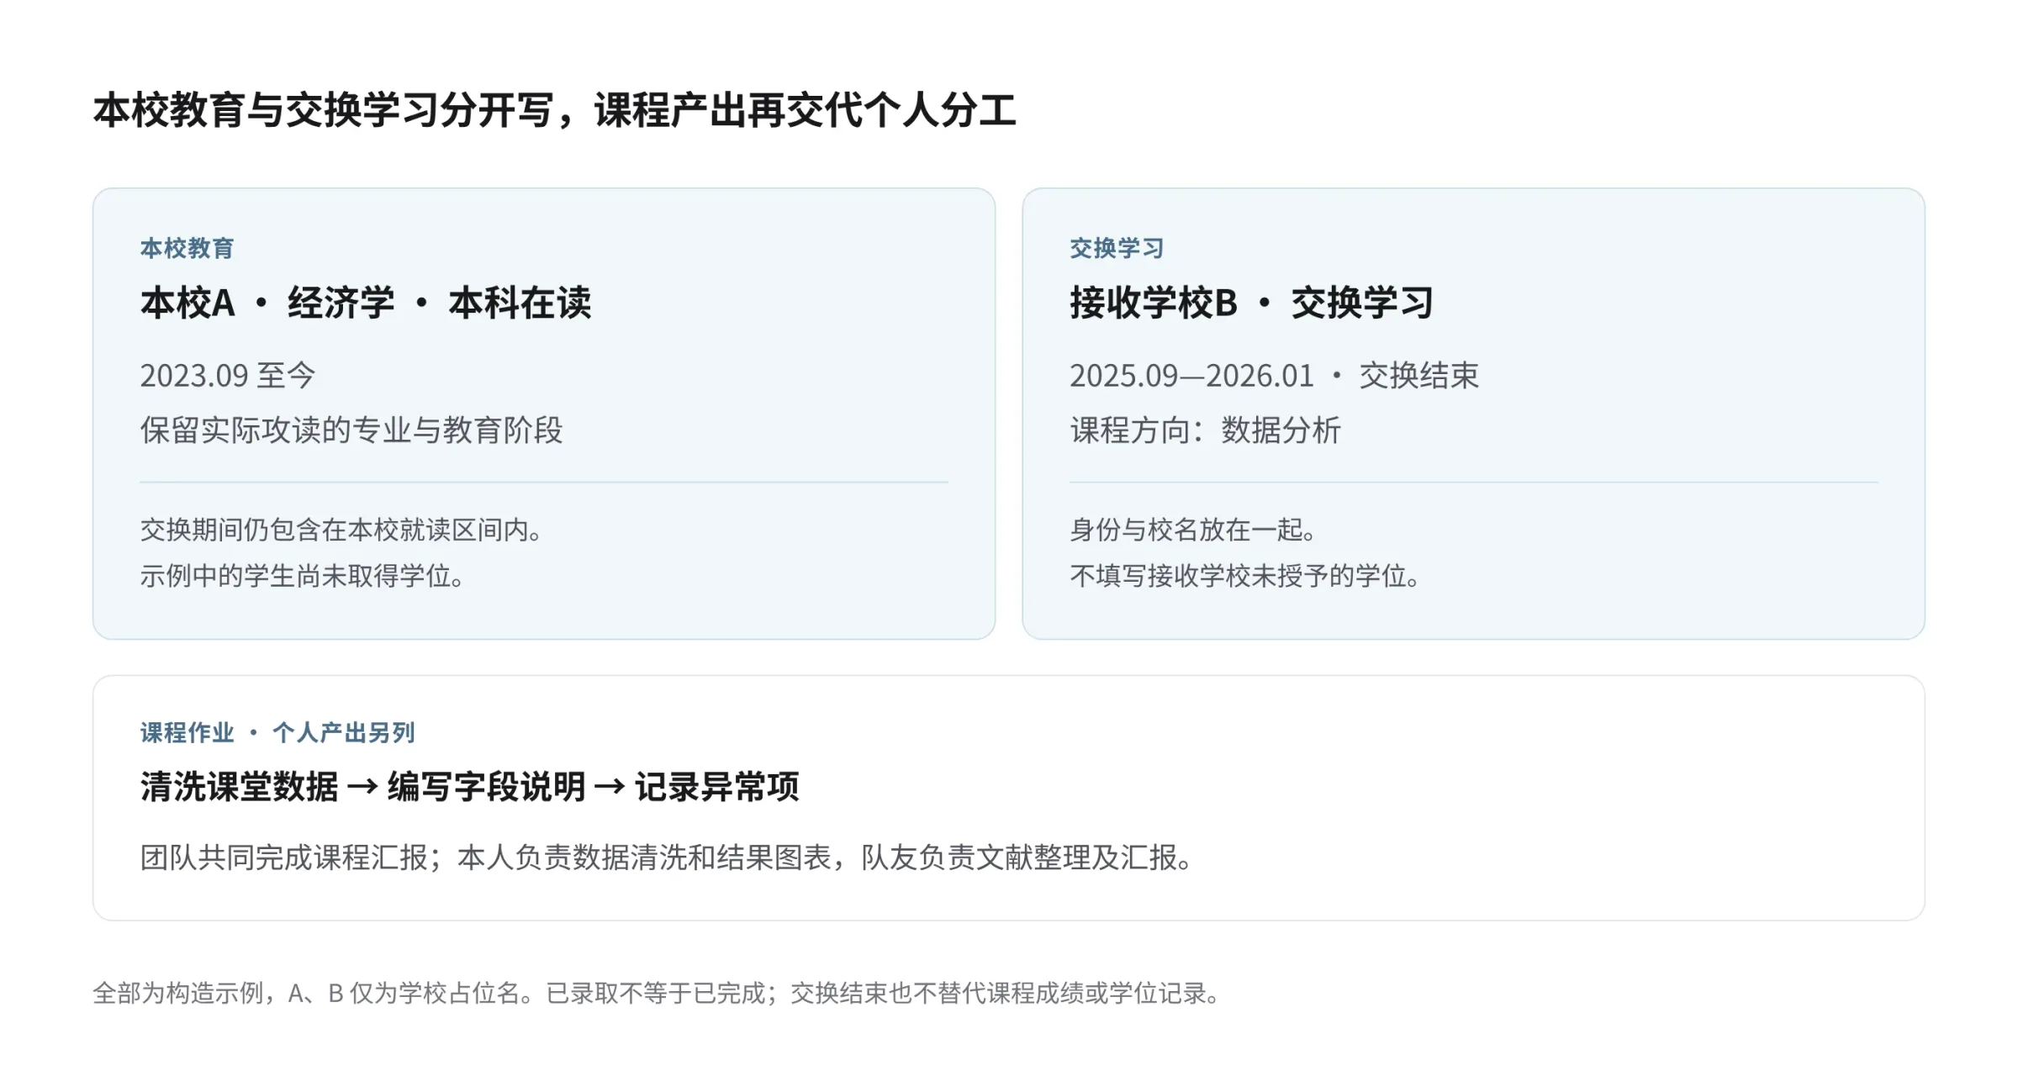Select the 本校教育 card label
2018x1087 pixels.
click(x=187, y=248)
